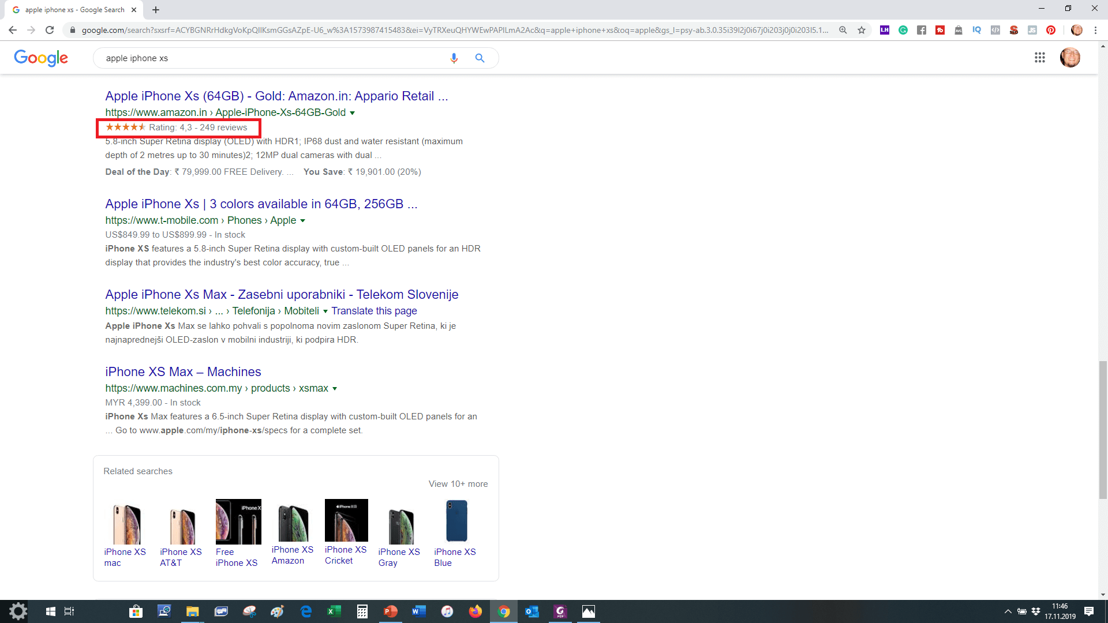Open the iPhone XS Blue thumbnail
The width and height of the screenshot is (1108, 623).
coord(456,521)
